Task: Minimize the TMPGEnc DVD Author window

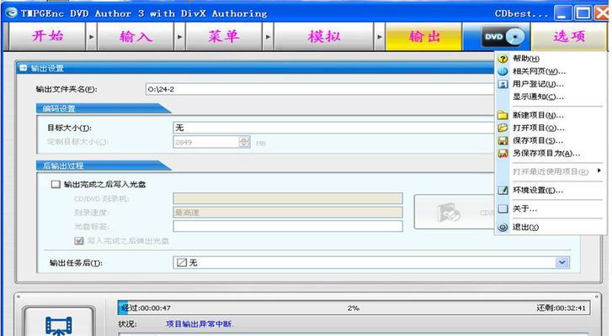Action: (562, 13)
